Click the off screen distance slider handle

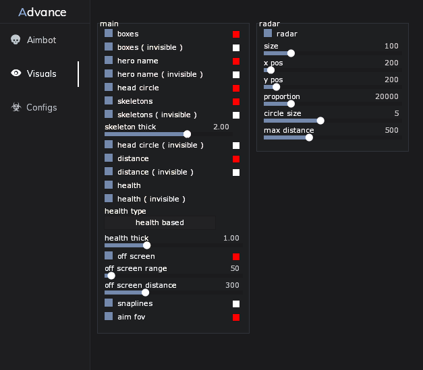(146, 292)
